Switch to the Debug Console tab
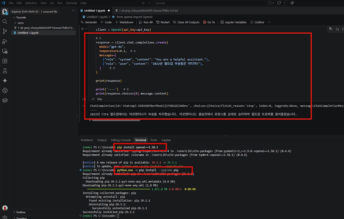 coord(121,140)
